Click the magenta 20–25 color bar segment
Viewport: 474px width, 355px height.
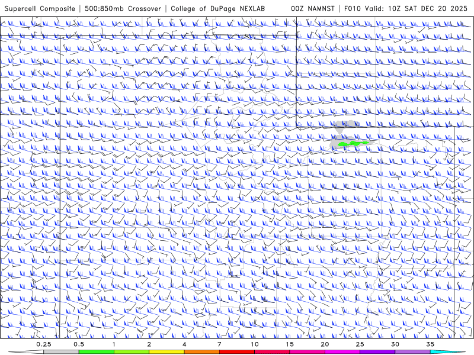pos(342,352)
